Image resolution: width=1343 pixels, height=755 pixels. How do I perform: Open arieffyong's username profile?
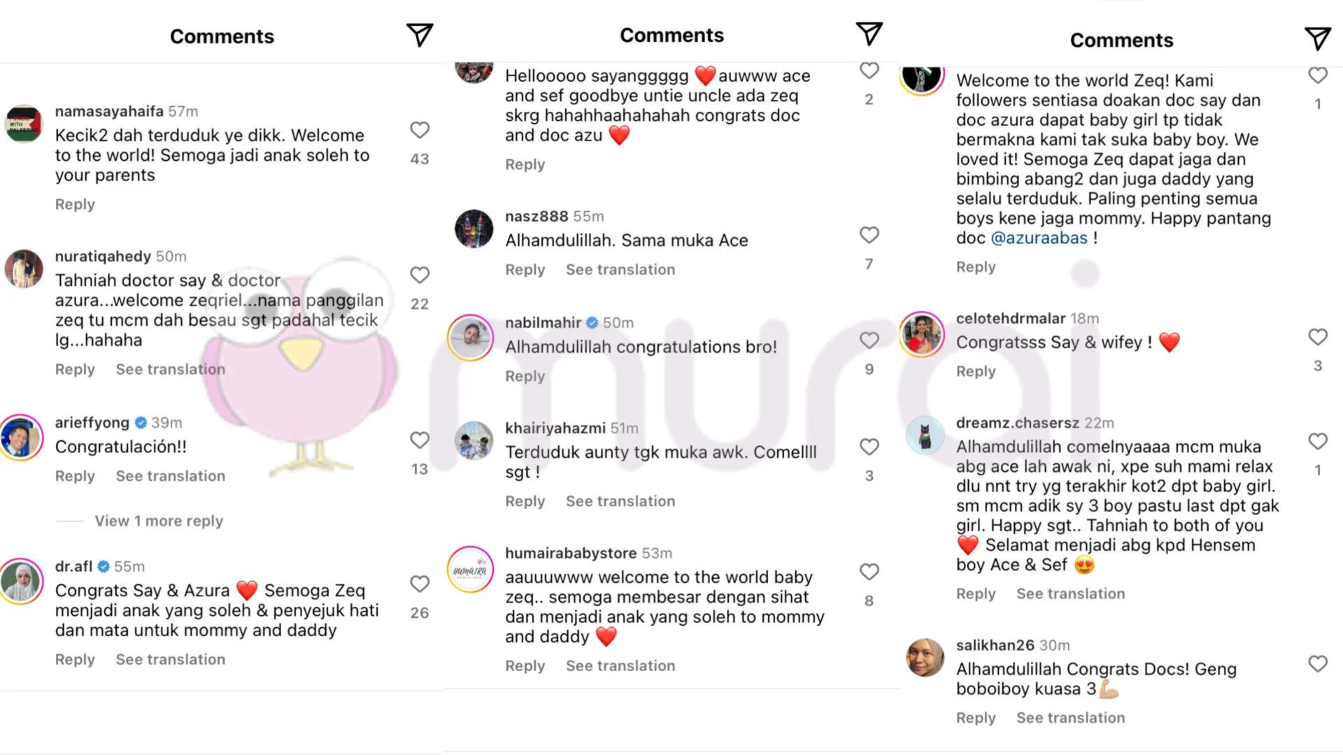click(92, 422)
